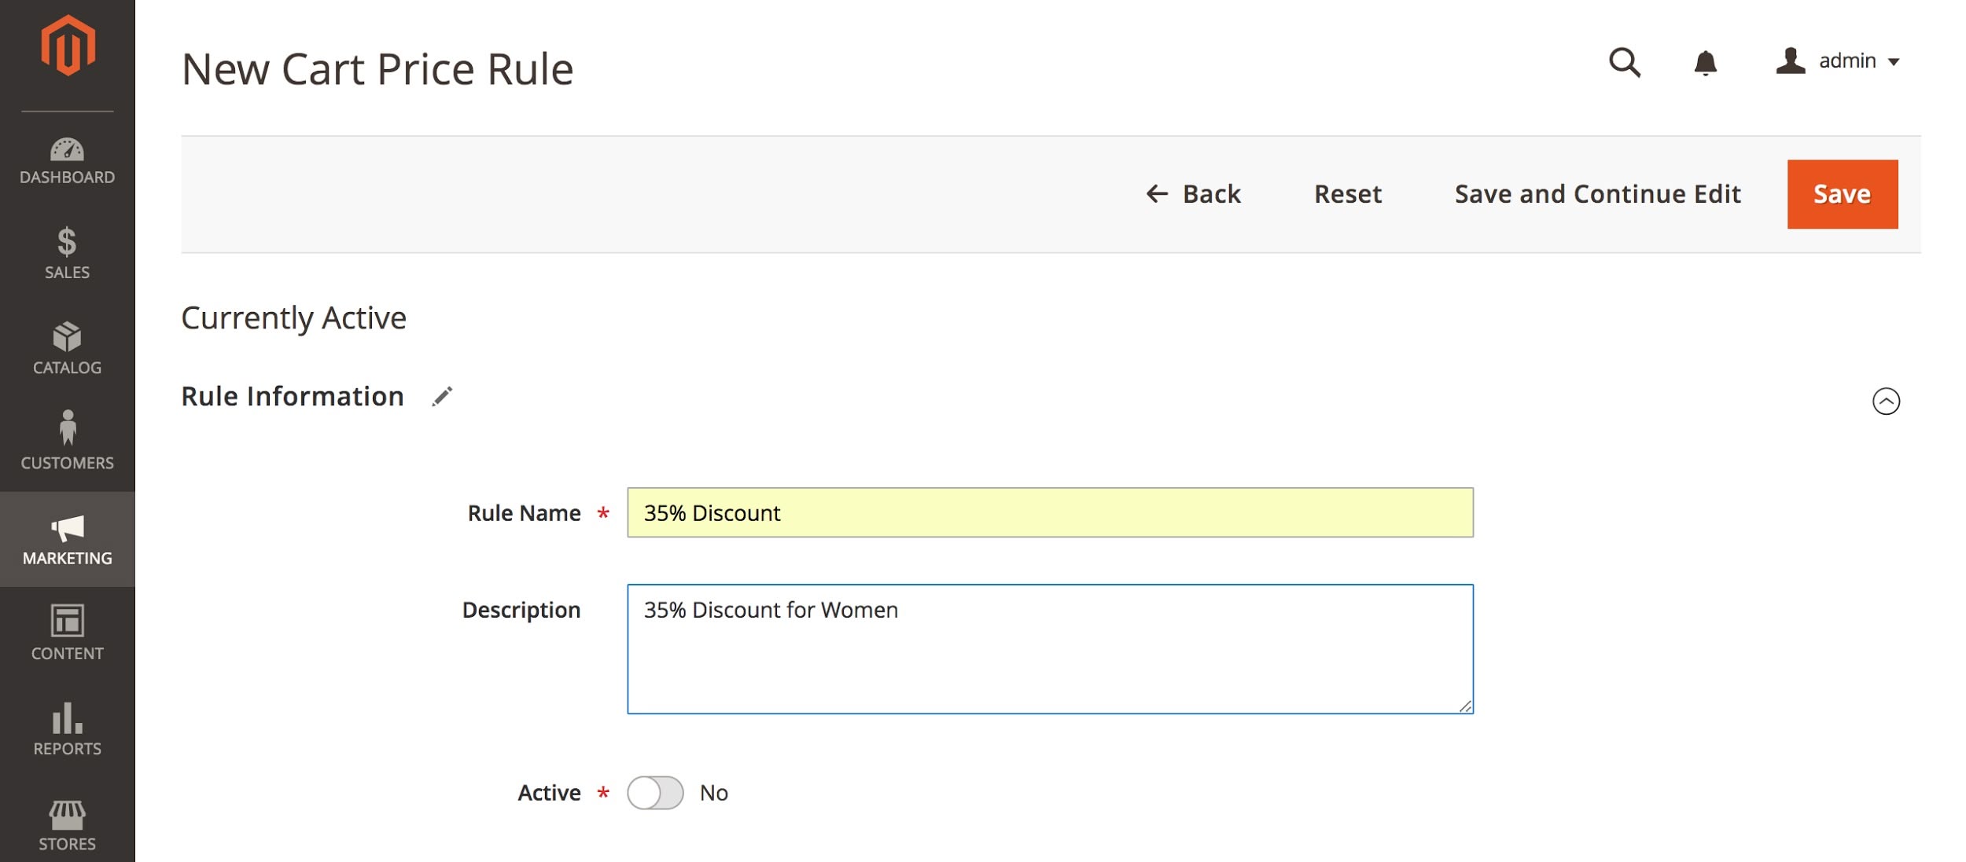Collapse the Rule Information section

1886,401
